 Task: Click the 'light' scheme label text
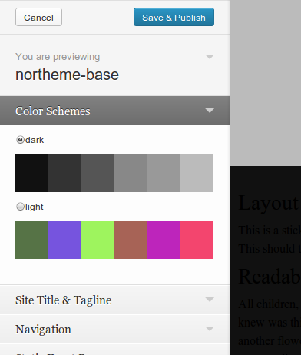coord(35,207)
